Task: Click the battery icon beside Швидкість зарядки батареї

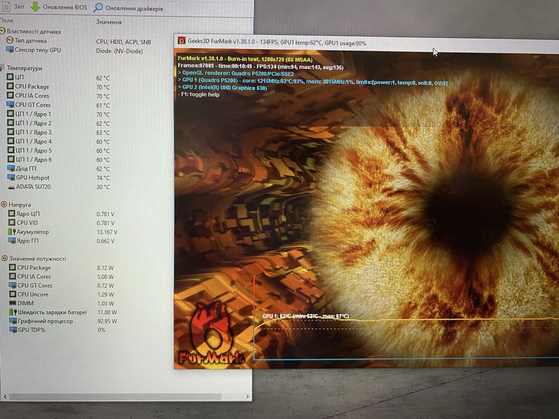Action: point(13,312)
